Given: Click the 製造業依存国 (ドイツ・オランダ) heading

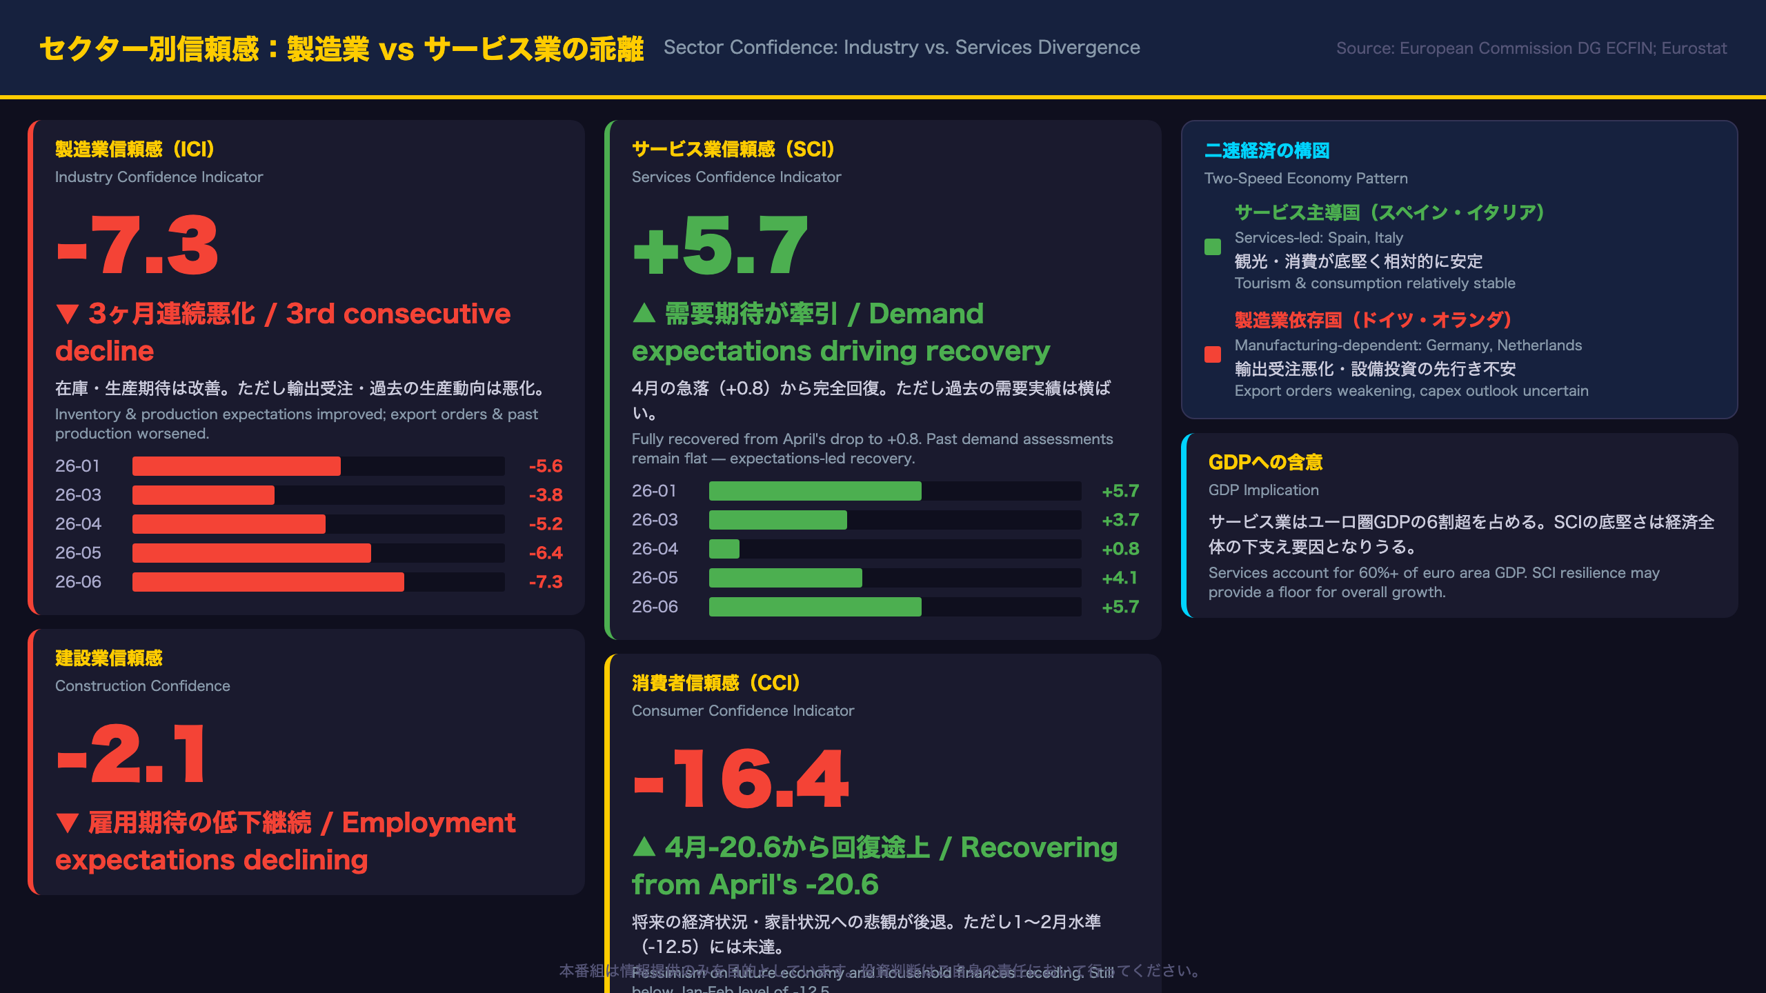Looking at the screenshot, I should 1373,320.
